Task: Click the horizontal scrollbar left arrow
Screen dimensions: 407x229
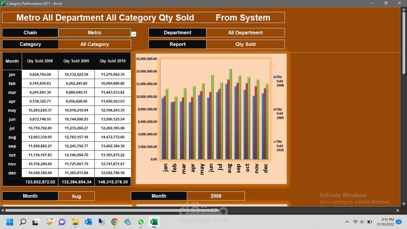Action: pos(3,211)
